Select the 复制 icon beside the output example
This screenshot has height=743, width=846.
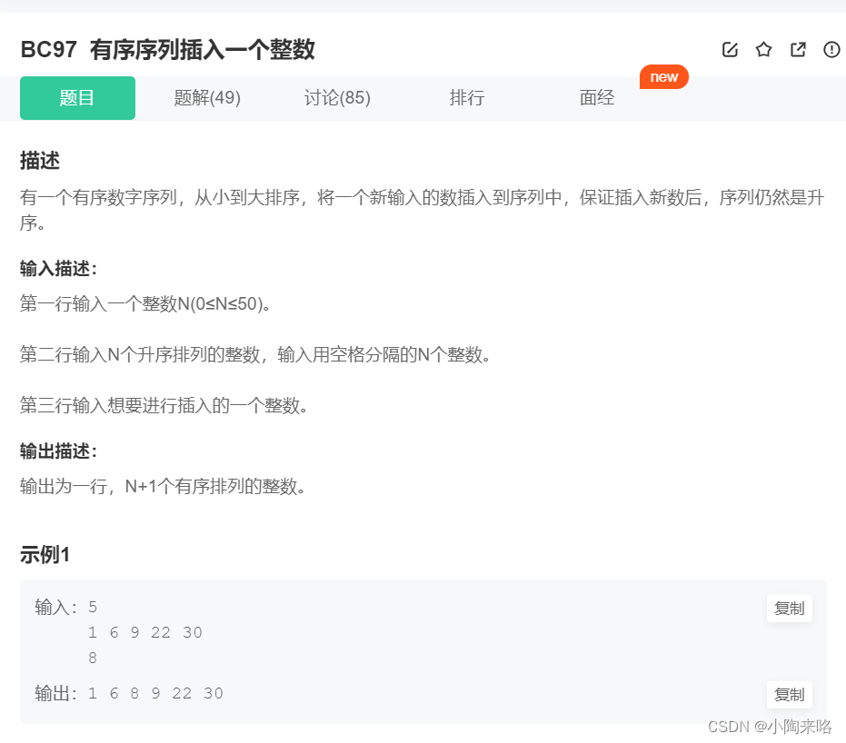point(789,694)
